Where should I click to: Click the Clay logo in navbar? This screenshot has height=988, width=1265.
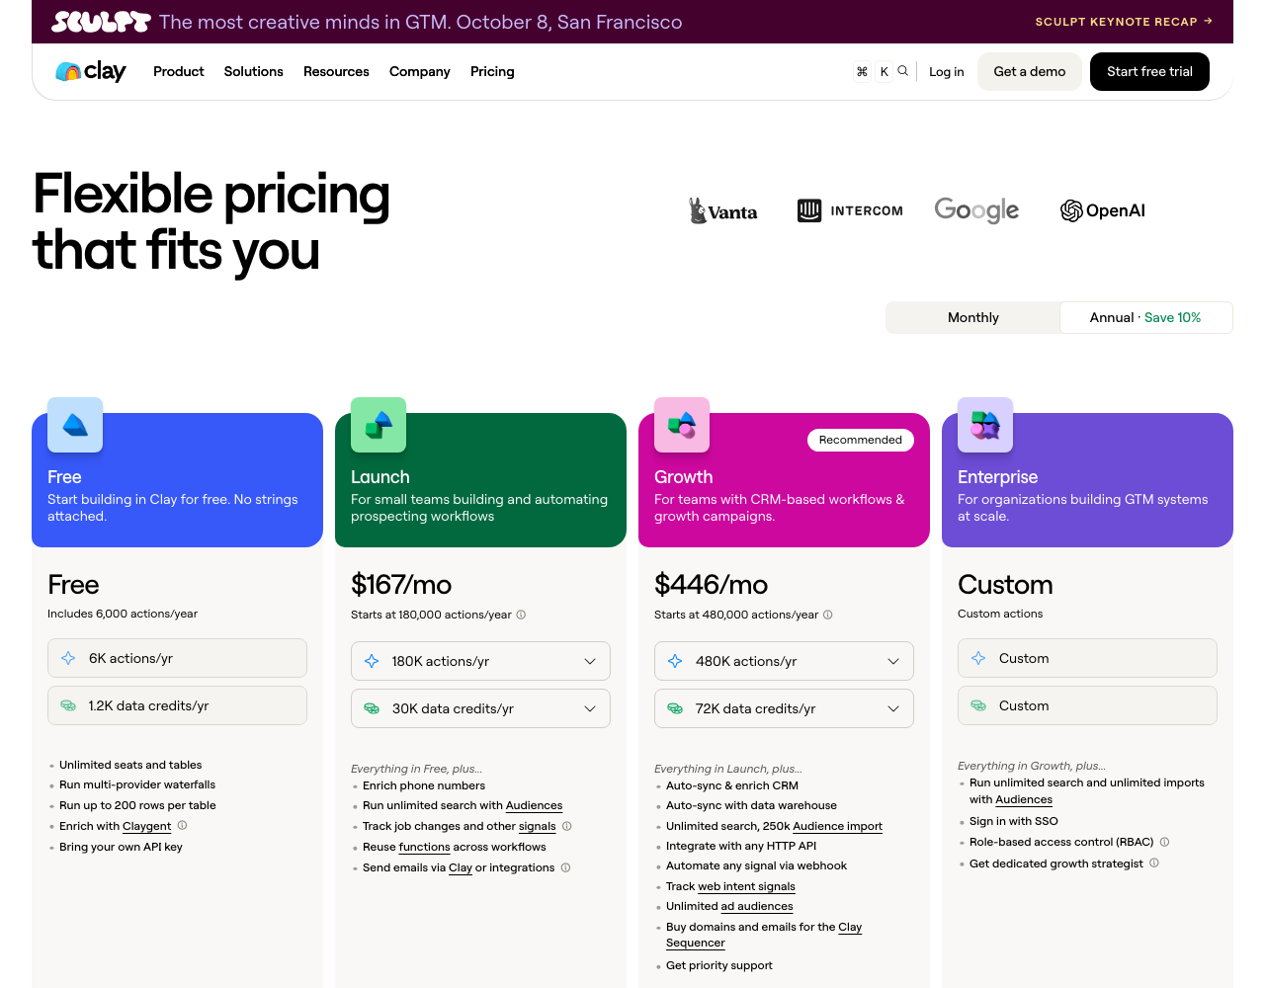click(x=91, y=71)
